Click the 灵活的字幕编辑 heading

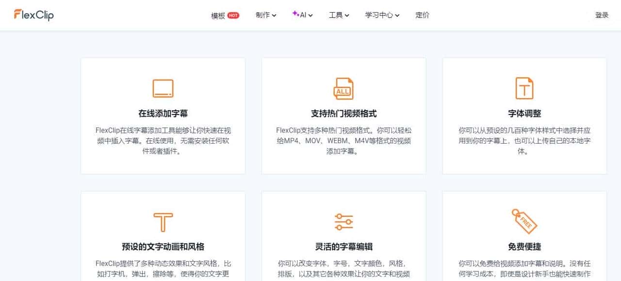point(343,247)
